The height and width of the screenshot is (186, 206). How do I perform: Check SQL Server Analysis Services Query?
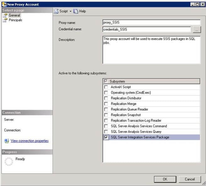[x=106, y=132]
